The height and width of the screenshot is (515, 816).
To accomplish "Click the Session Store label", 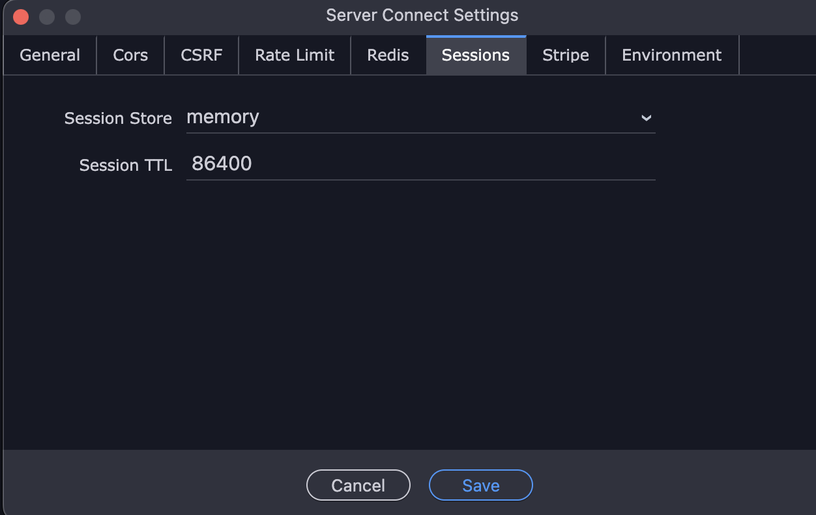I will [x=118, y=119].
